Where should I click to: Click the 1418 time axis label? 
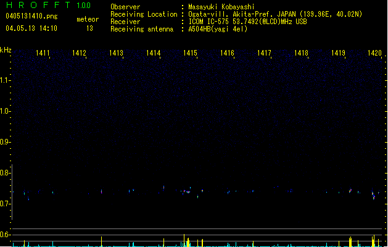(301, 53)
